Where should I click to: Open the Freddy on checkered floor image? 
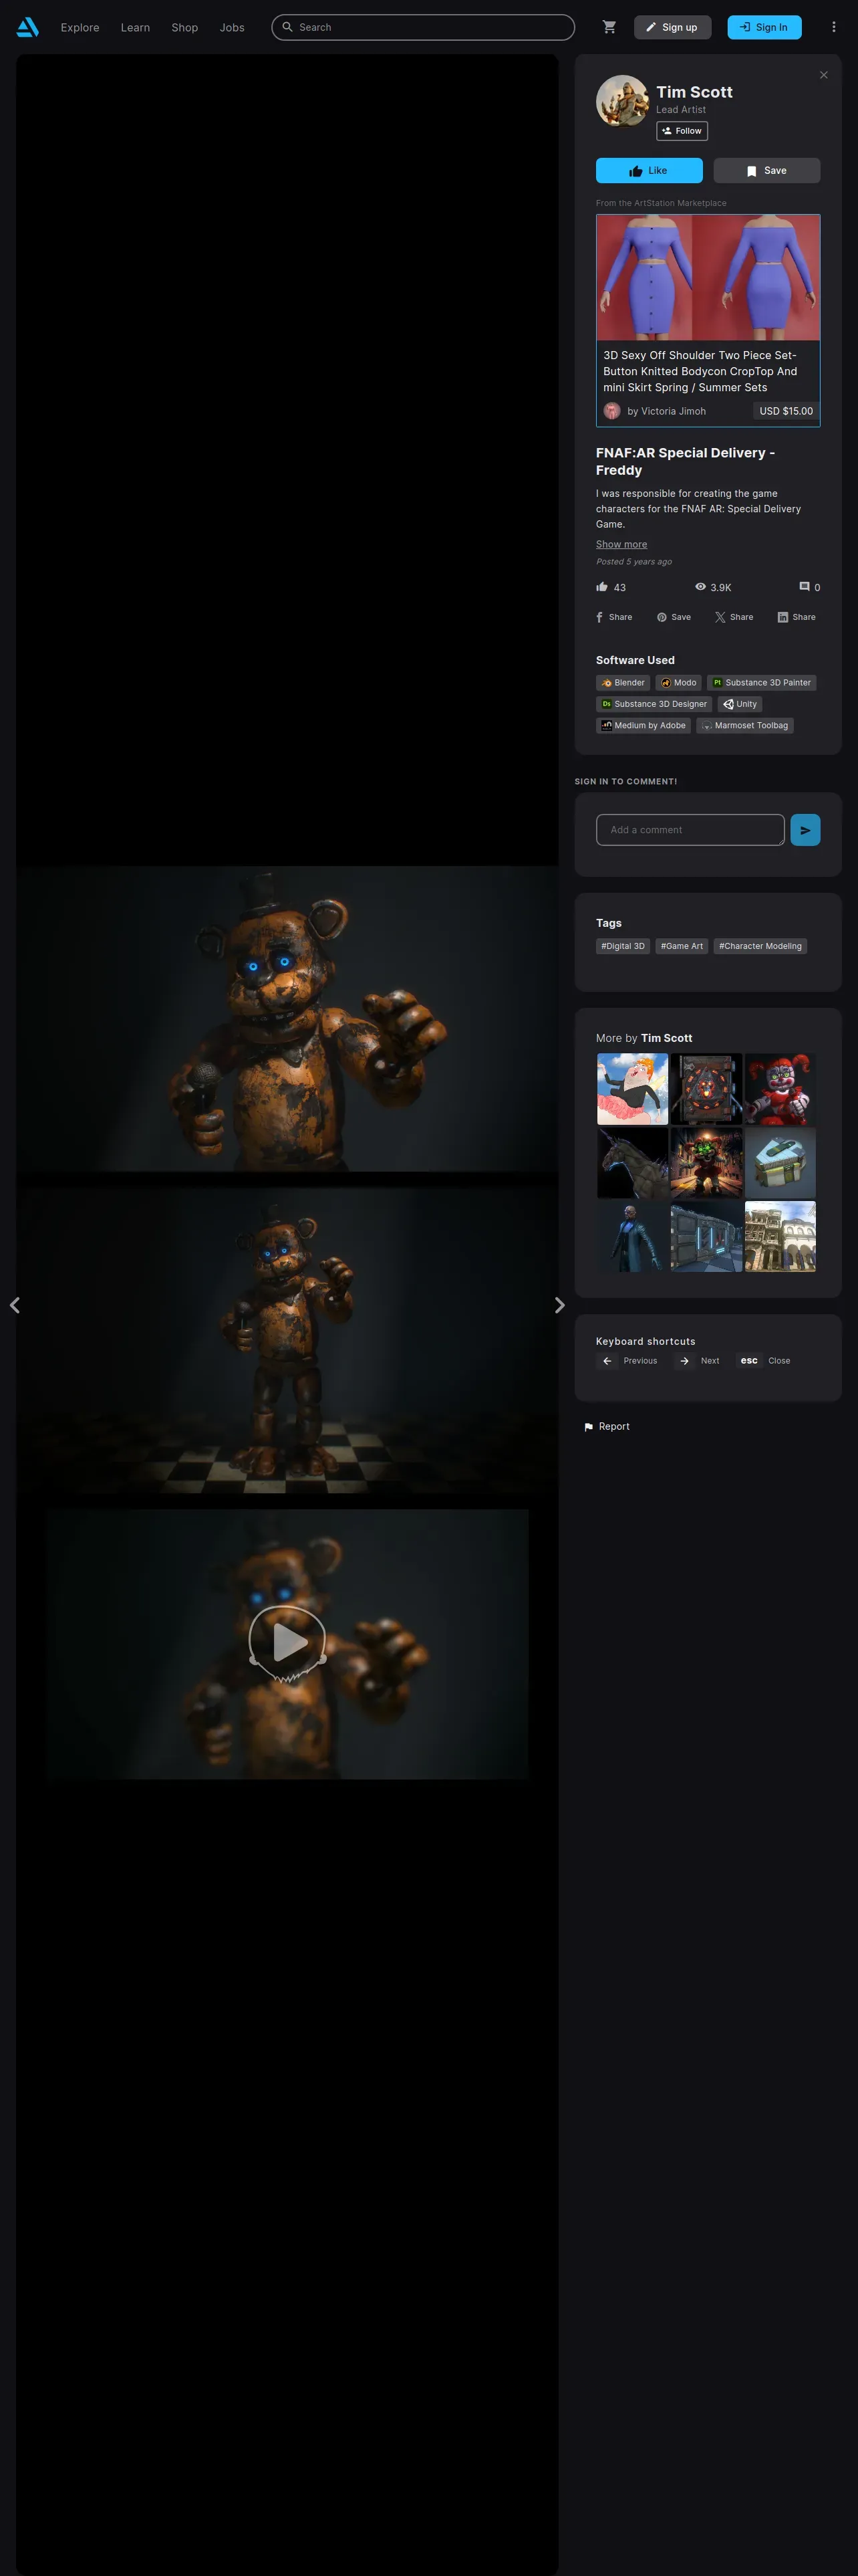point(287,1341)
